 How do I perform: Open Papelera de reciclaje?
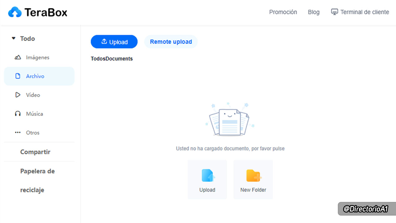(37, 181)
